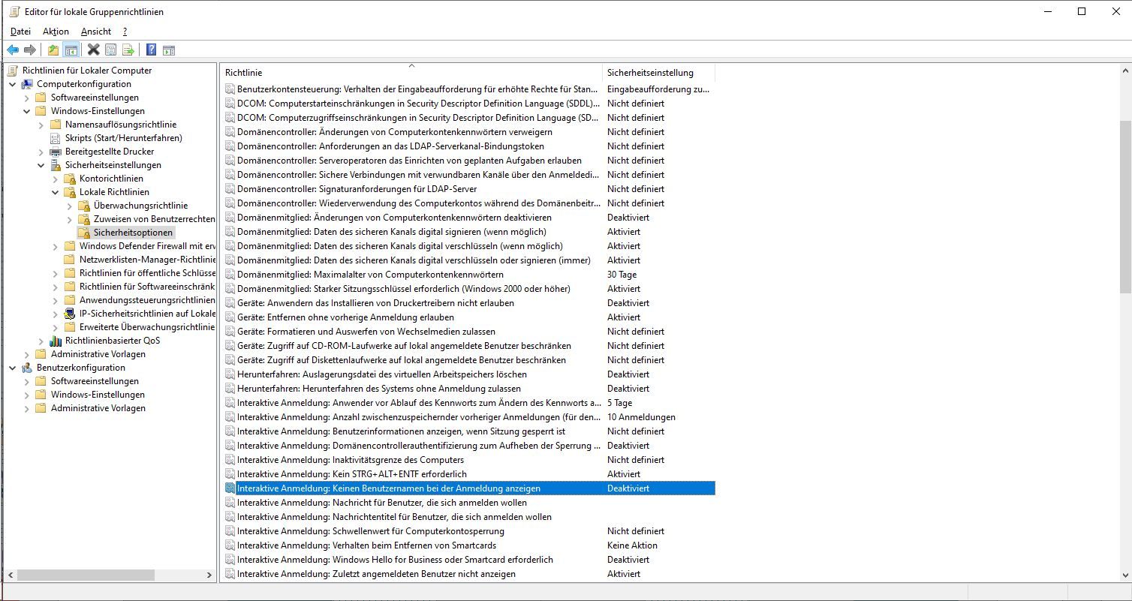Click policy icon of Signaturanforderungen für LDAP-Server row

click(x=230, y=189)
